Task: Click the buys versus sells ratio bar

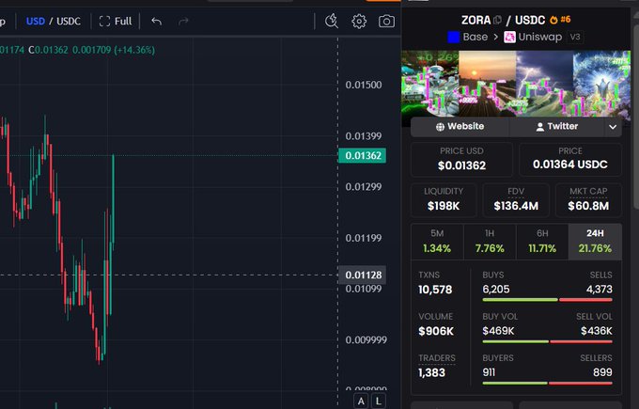Action: coord(547,300)
